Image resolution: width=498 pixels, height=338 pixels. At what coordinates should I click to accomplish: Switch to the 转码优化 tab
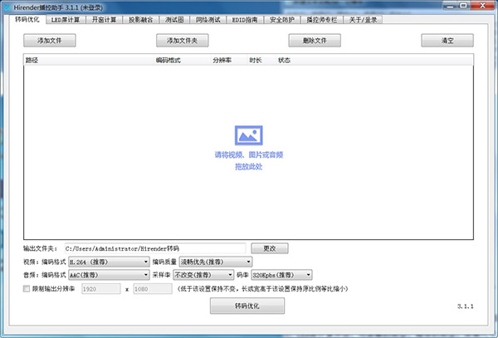(x=27, y=19)
